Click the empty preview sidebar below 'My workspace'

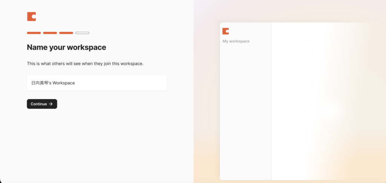coord(245,113)
